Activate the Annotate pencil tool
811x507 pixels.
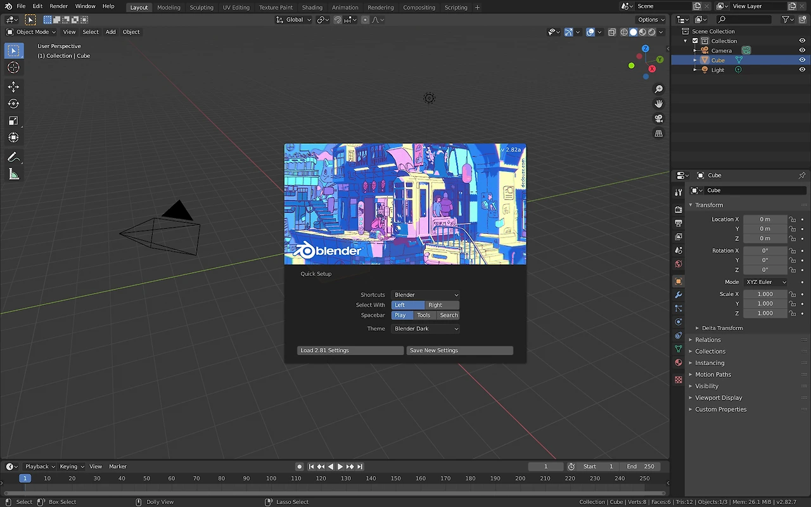tap(13, 157)
